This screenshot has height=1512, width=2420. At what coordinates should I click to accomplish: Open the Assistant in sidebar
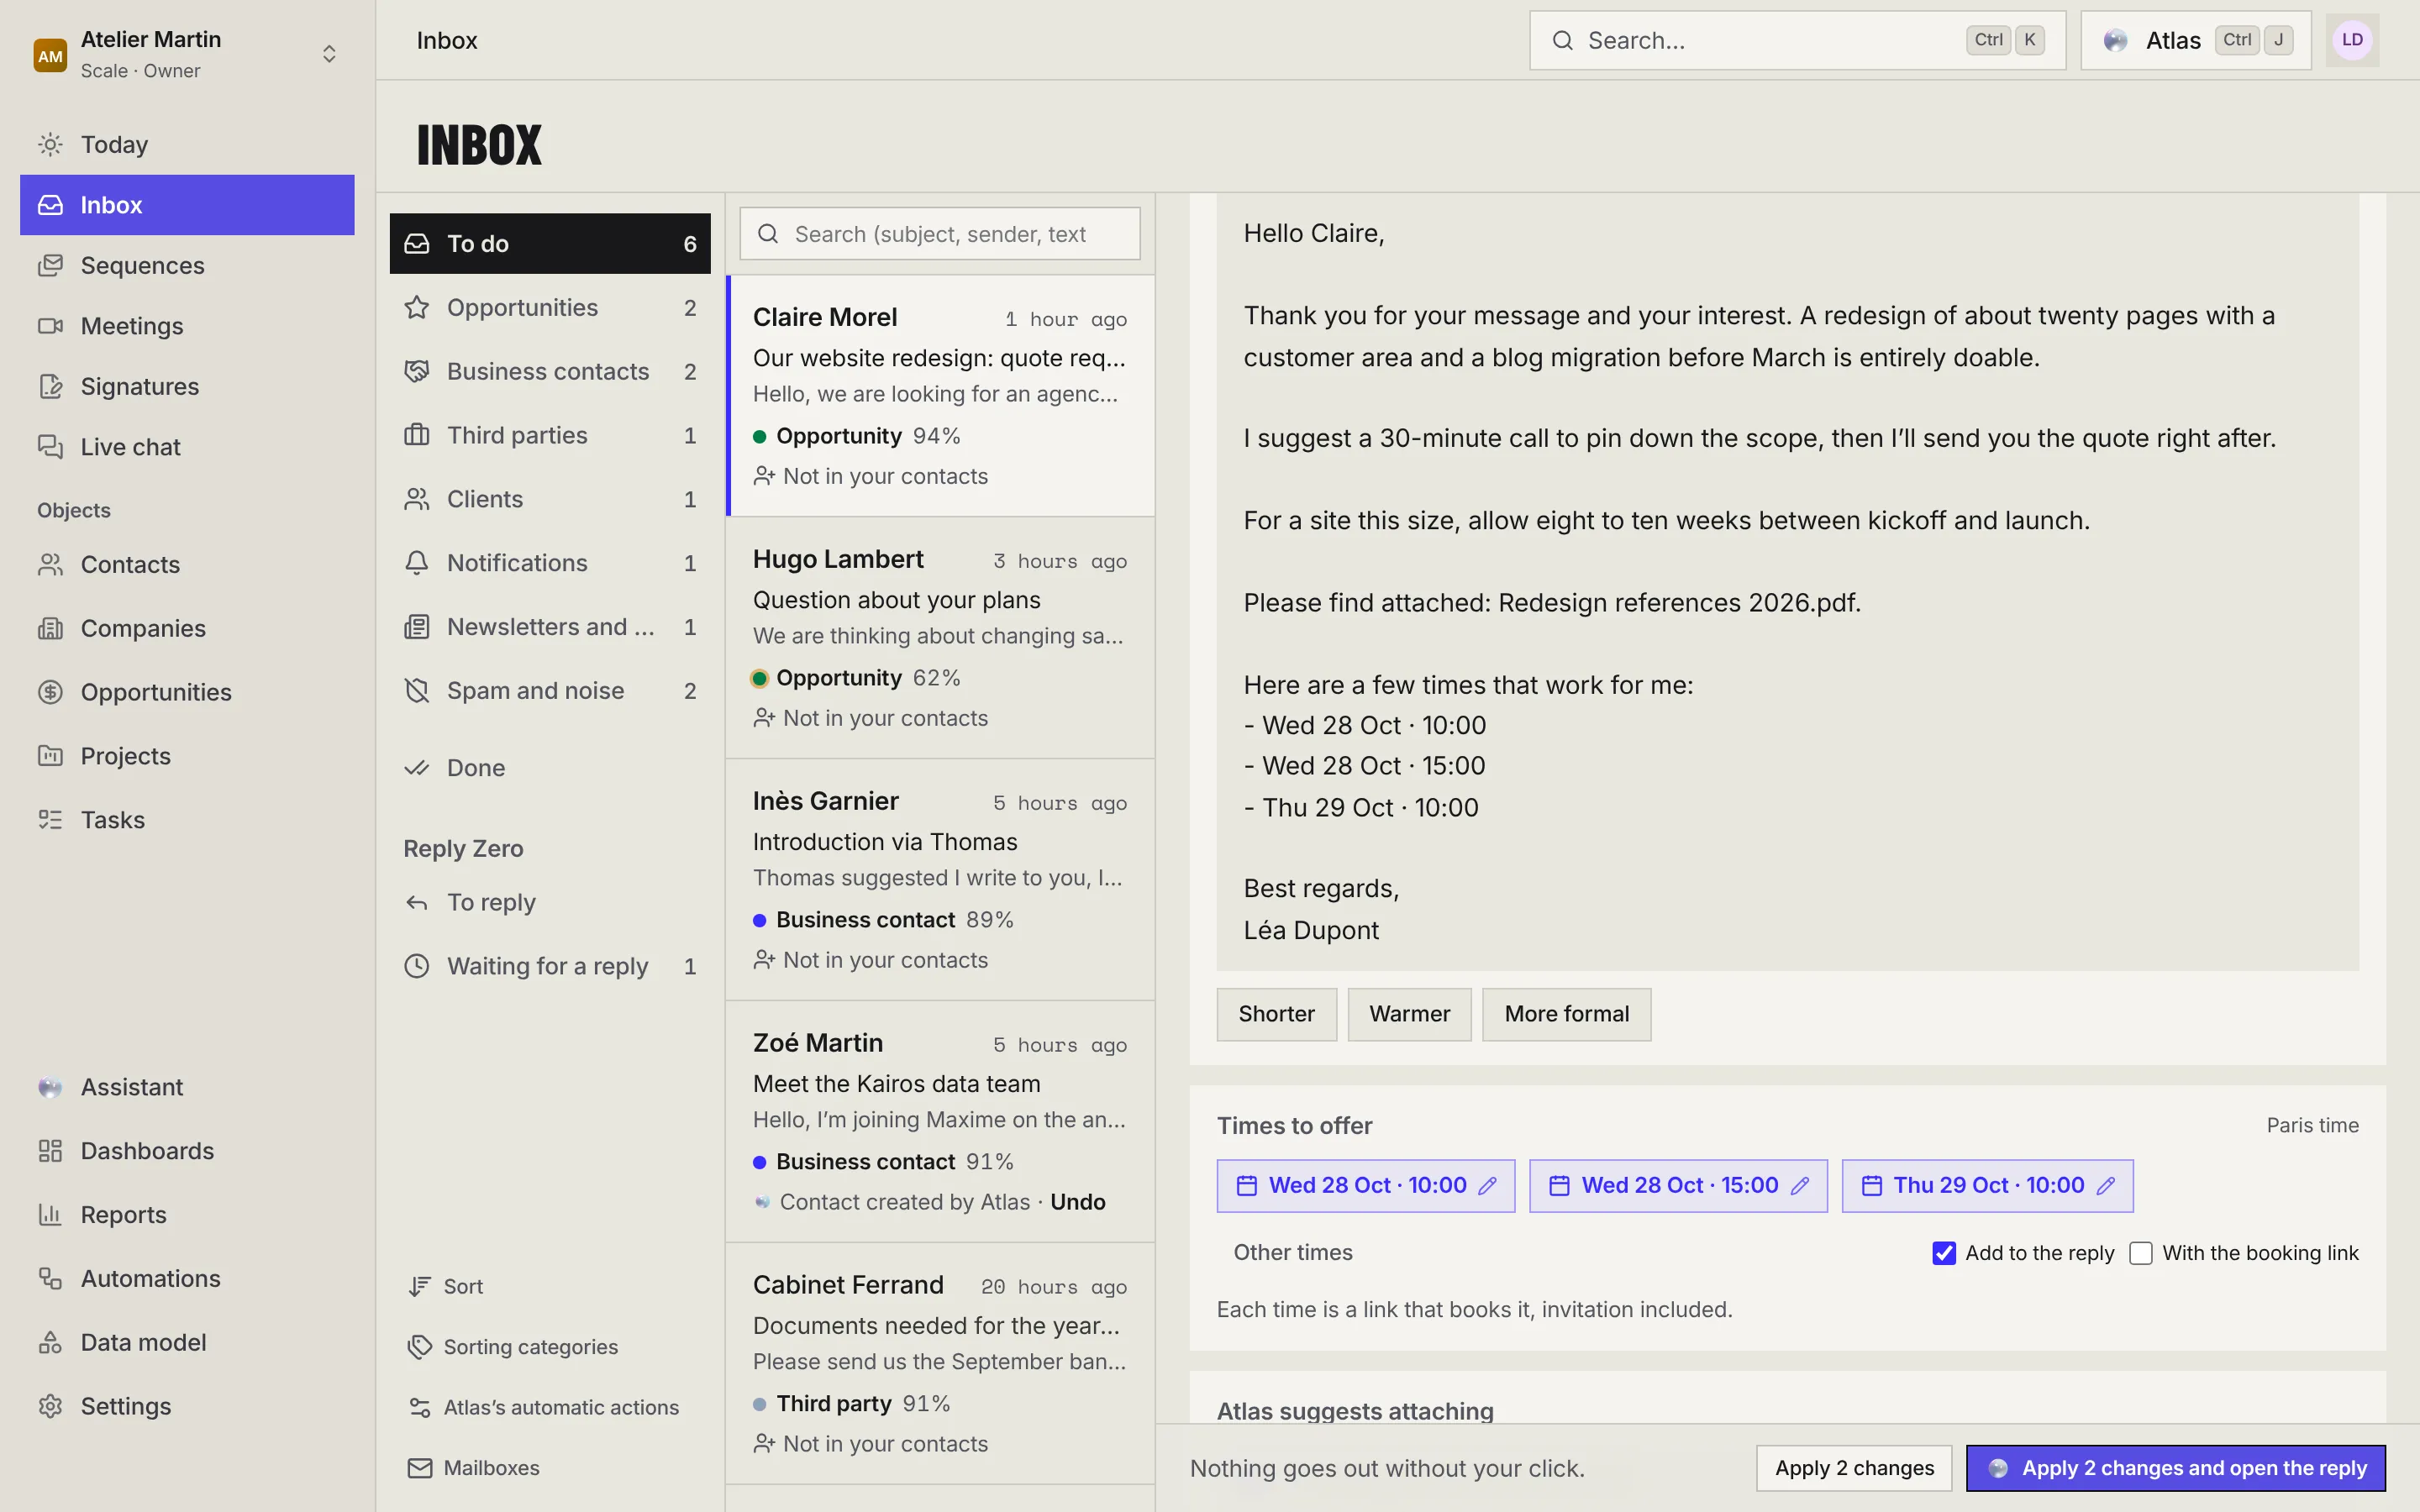[x=187, y=1087]
